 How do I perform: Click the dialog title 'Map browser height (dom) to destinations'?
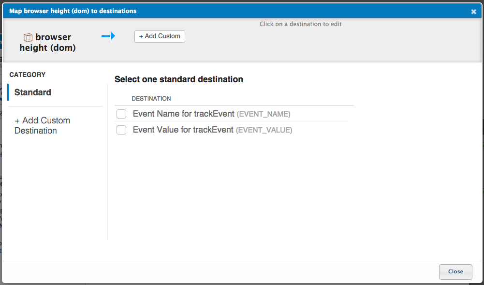[73, 11]
